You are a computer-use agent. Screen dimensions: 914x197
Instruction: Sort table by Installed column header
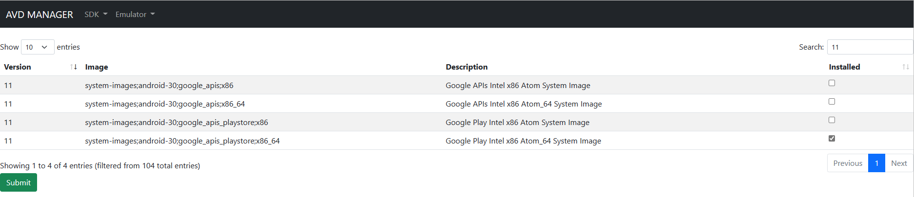844,67
